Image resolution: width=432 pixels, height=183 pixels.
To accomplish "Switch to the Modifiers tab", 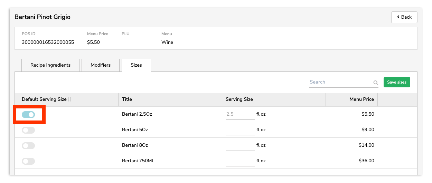I will [101, 65].
